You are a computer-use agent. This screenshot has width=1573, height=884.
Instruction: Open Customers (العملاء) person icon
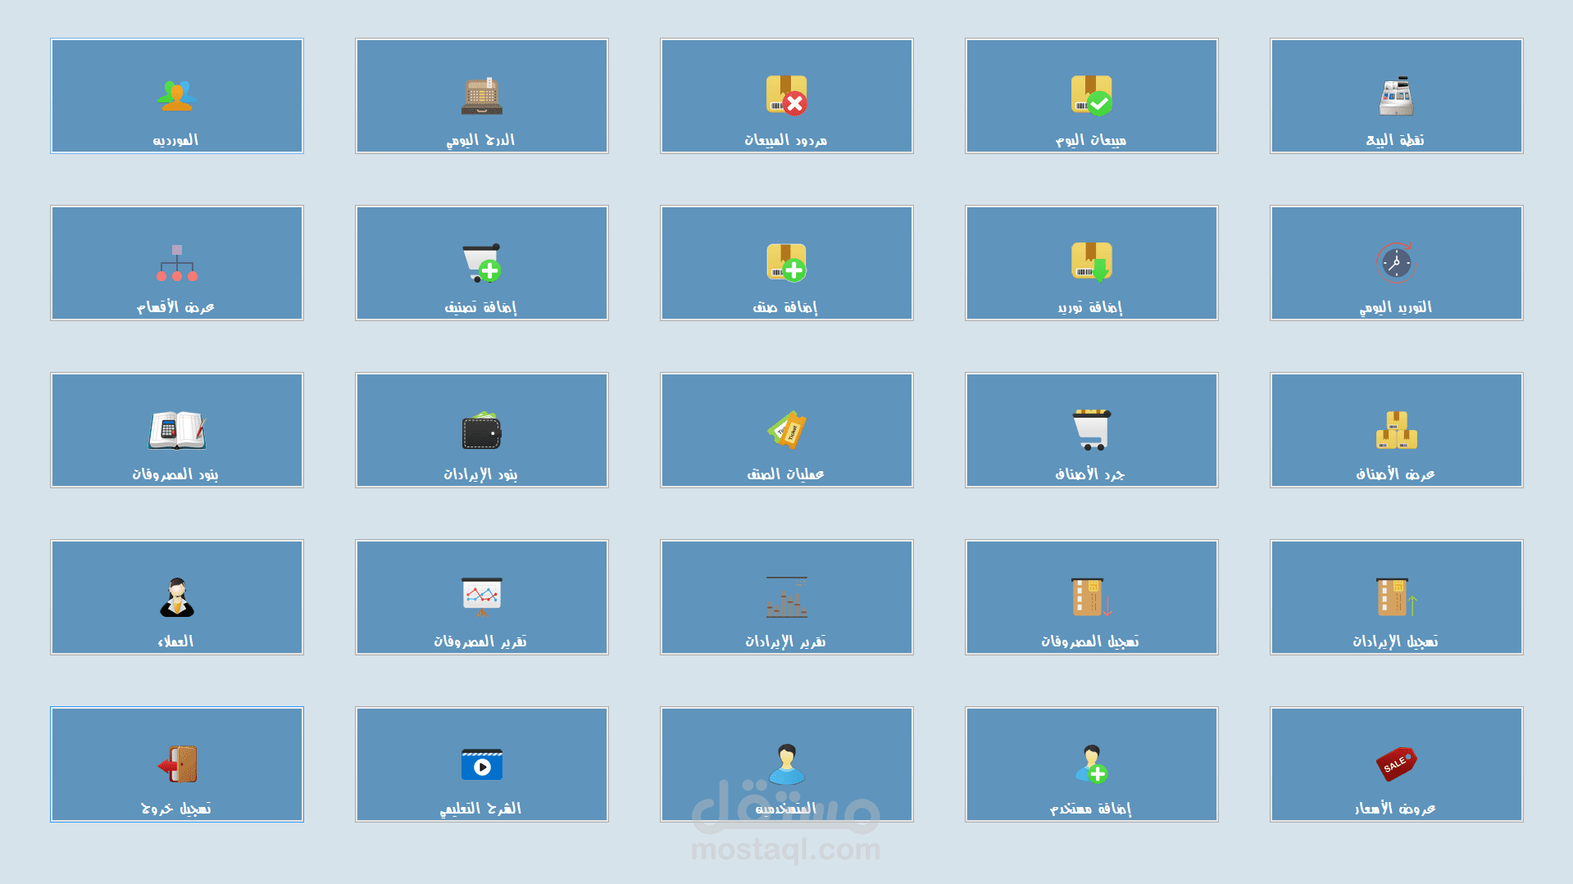click(177, 597)
